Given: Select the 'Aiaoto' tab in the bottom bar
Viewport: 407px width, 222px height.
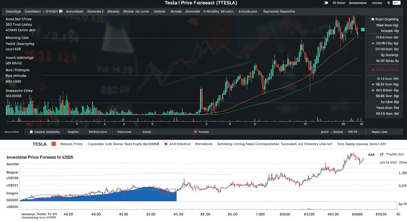Looking at the screenshot, I should pos(147,132).
